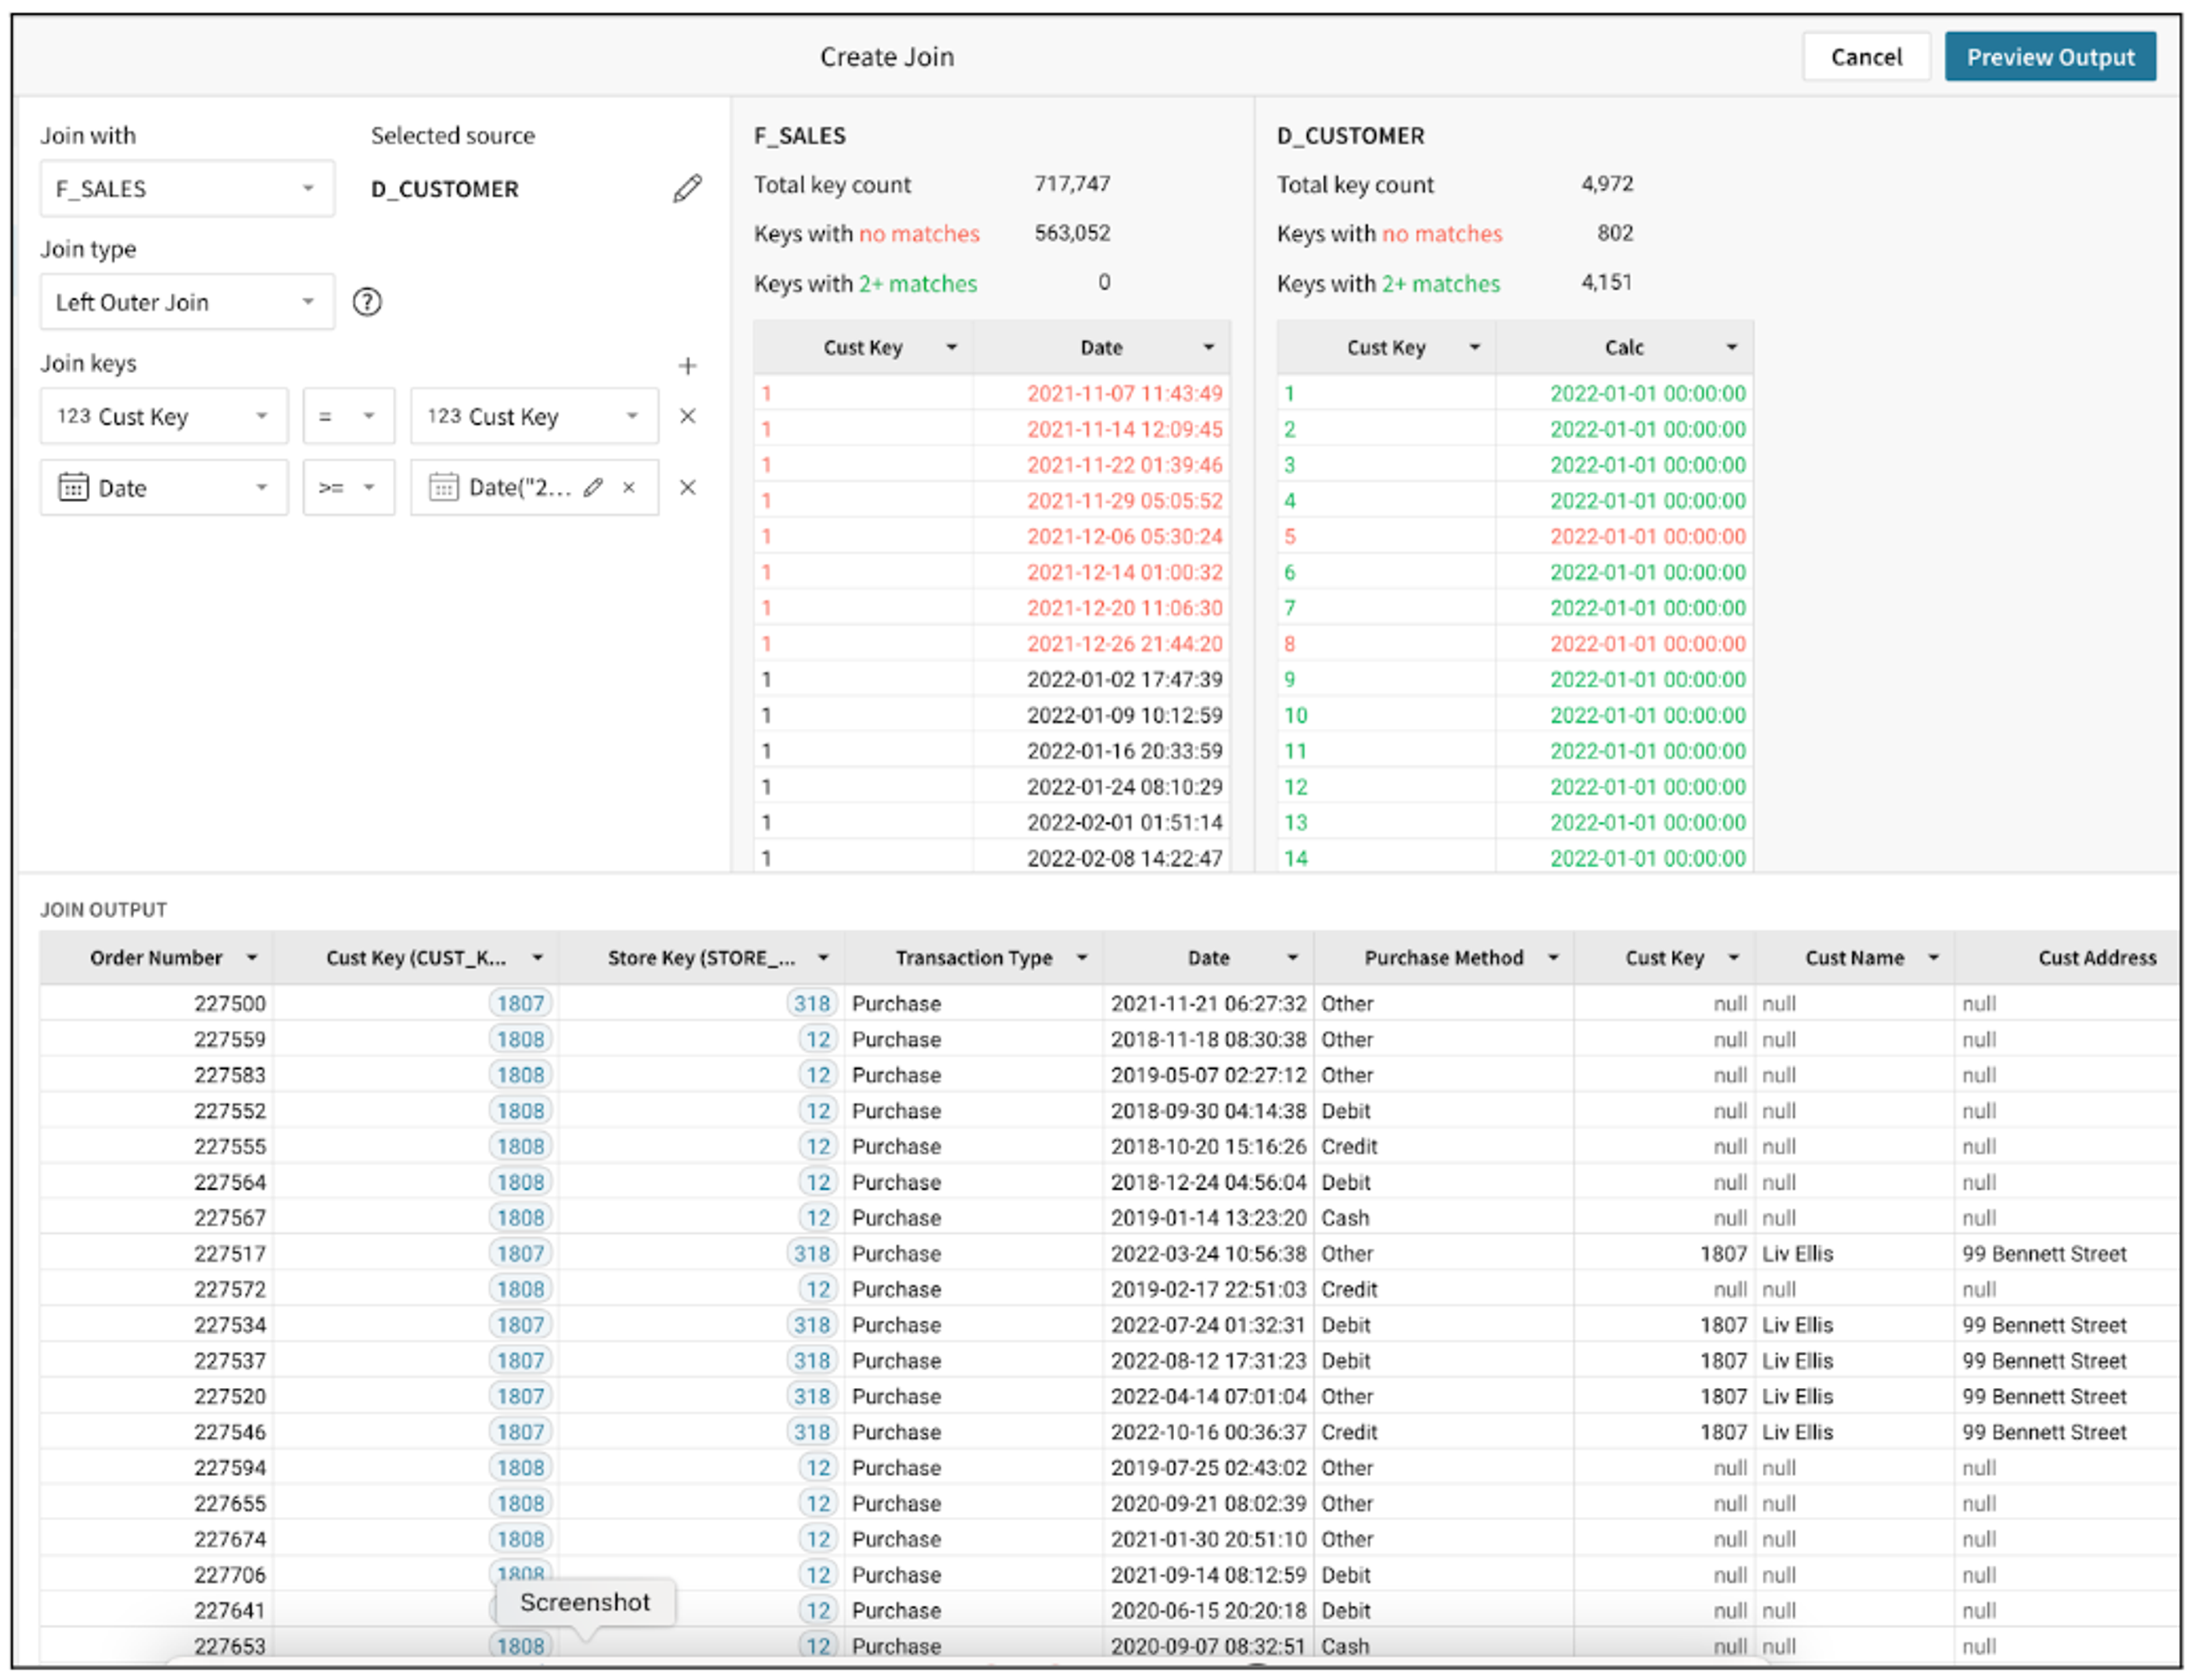Click 318 store key pill in order 227500

pyautogui.click(x=811, y=1003)
